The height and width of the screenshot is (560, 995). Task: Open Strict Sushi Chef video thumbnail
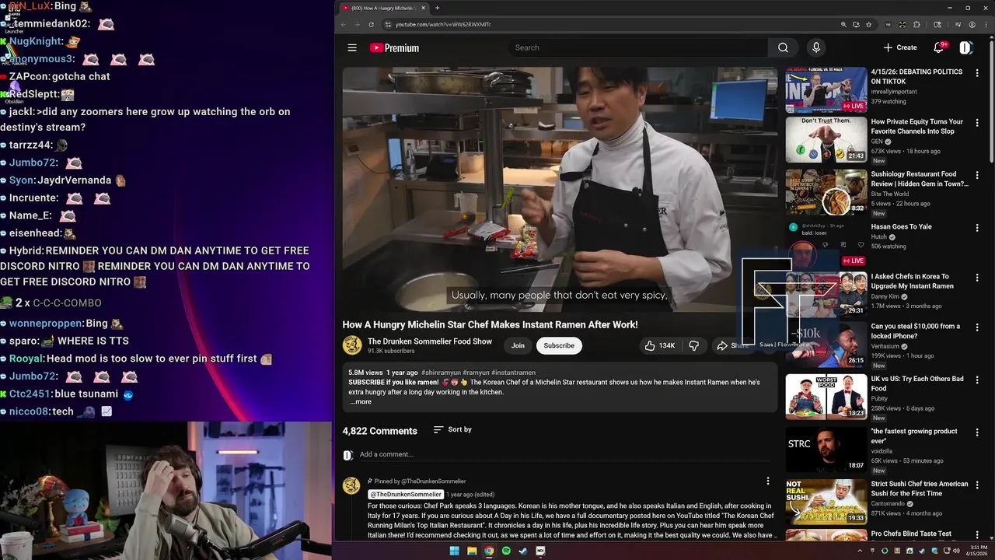(826, 502)
